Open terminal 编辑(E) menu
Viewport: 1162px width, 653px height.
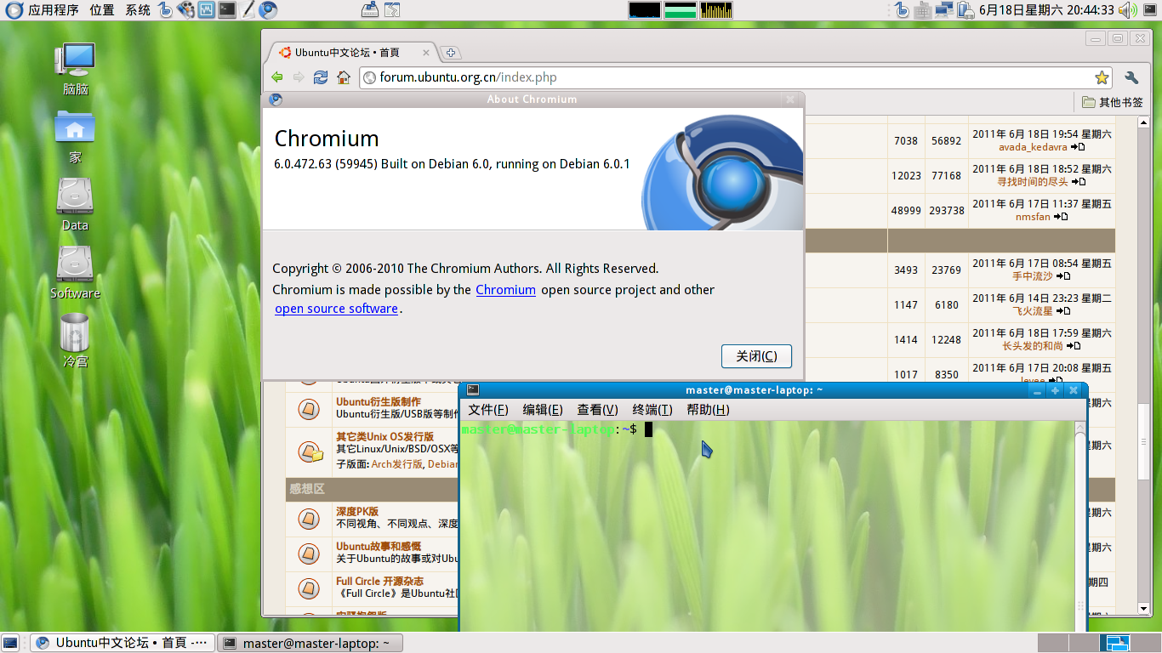543,410
